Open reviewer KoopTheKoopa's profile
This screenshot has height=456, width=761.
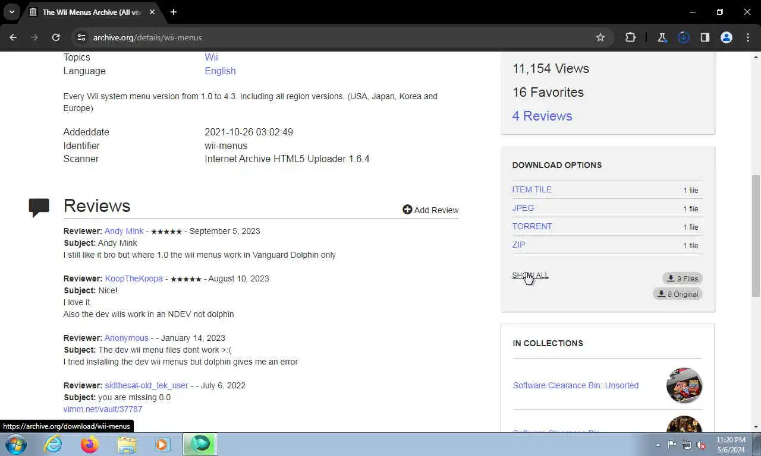(134, 278)
